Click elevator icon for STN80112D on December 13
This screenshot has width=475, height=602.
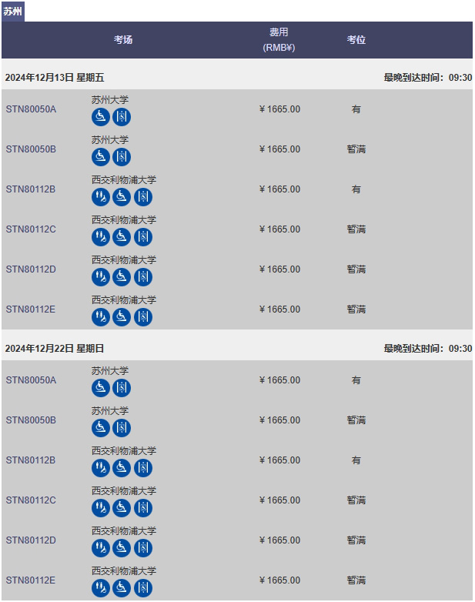coord(143,277)
